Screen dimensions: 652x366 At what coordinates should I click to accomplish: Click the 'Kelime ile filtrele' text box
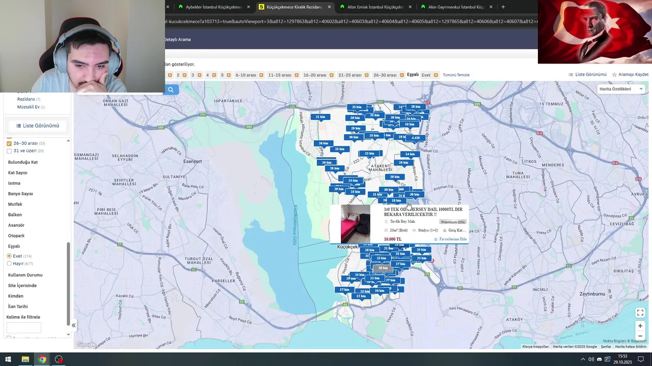(23, 327)
